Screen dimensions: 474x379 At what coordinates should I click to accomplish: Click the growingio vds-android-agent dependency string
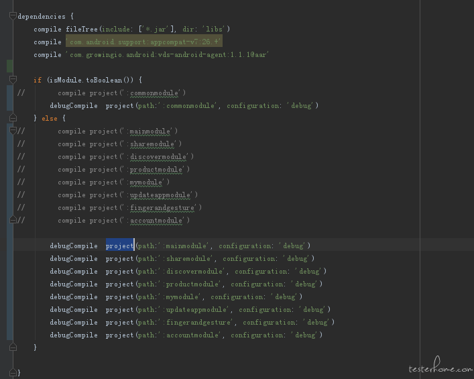[x=167, y=55]
